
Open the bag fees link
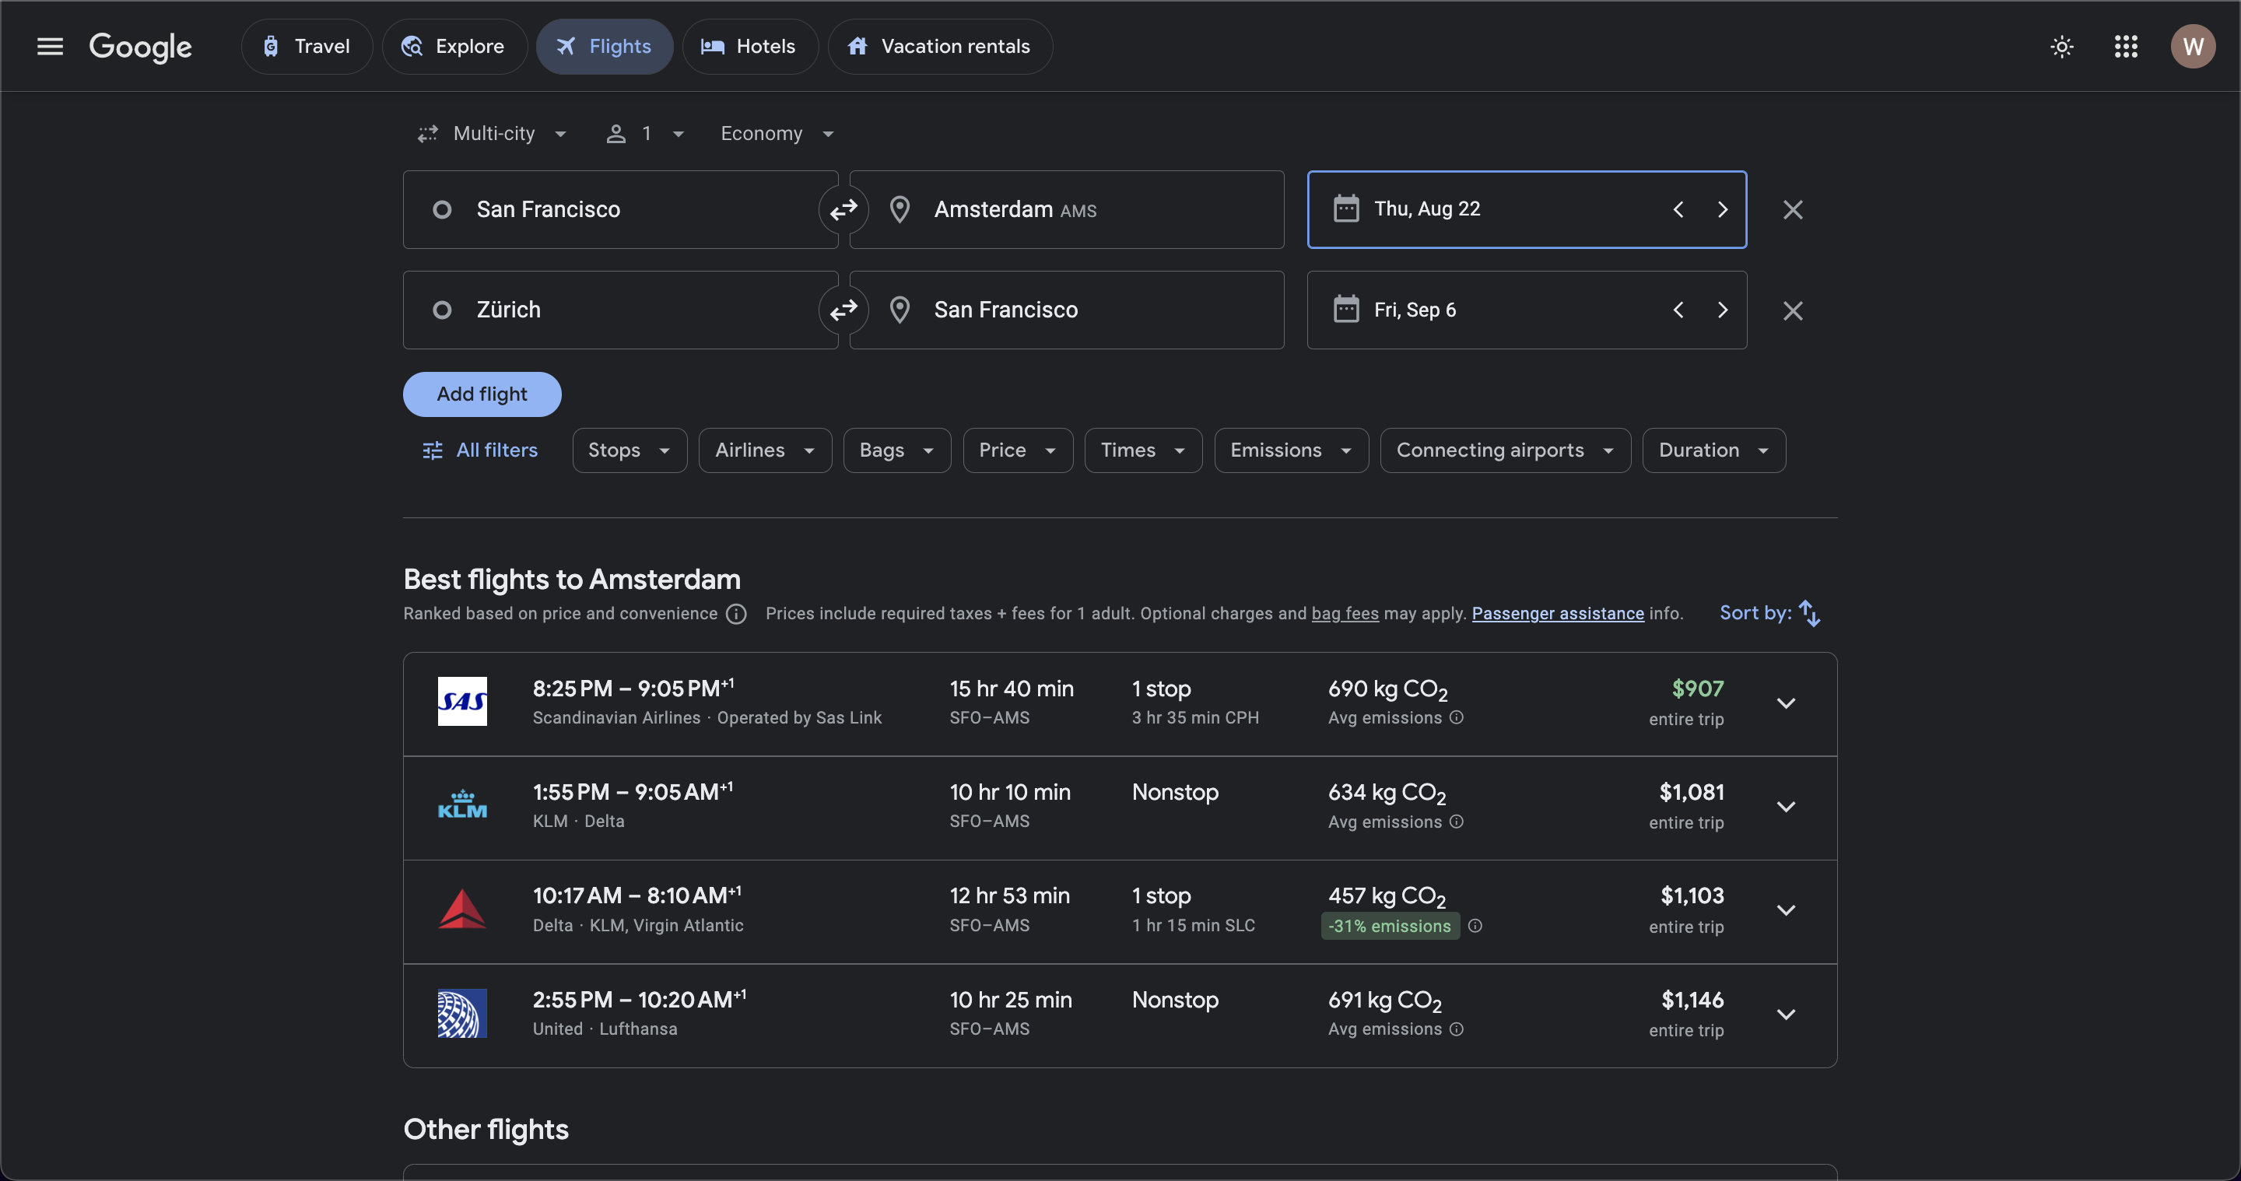tap(1344, 614)
